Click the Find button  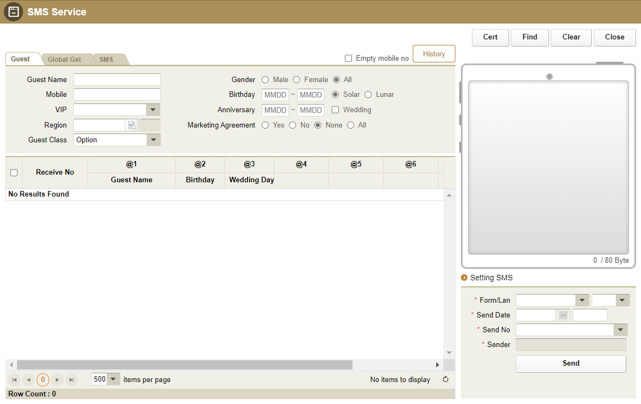click(x=530, y=37)
